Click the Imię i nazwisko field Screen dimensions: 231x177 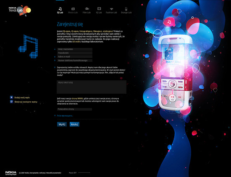75,49
